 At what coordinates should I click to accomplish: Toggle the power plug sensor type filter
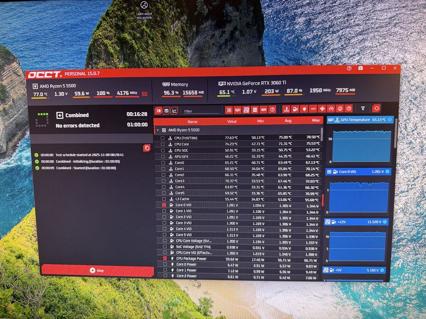coord(304,109)
